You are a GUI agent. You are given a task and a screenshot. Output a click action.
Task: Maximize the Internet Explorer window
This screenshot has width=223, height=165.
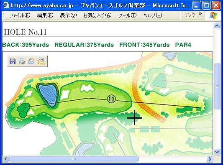tap(206, 5)
